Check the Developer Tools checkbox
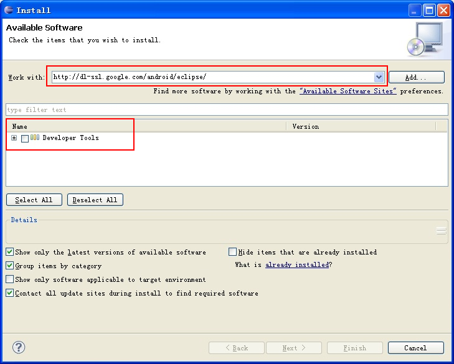The width and height of the screenshot is (454, 364). point(25,138)
